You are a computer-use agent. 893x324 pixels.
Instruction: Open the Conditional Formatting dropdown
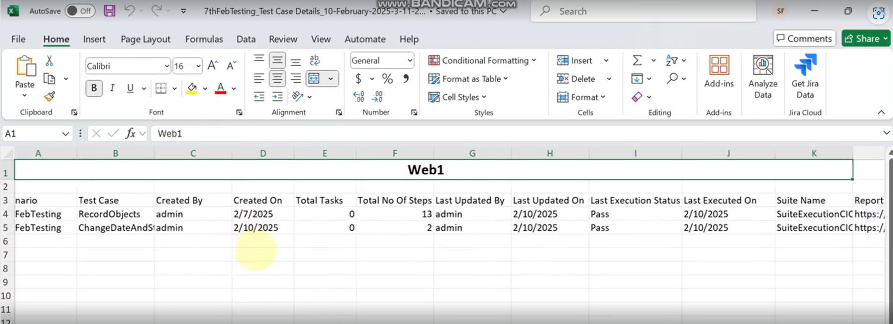(482, 60)
